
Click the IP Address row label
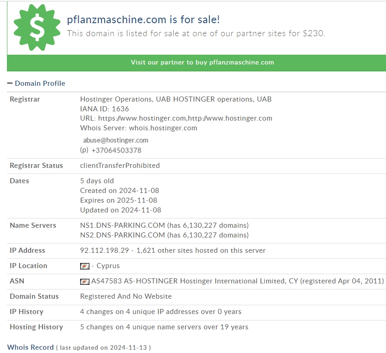pos(27,250)
